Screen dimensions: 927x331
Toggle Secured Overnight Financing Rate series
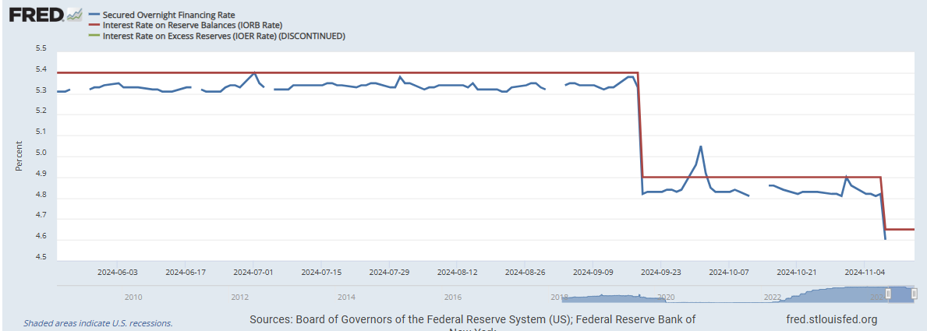(x=168, y=15)
